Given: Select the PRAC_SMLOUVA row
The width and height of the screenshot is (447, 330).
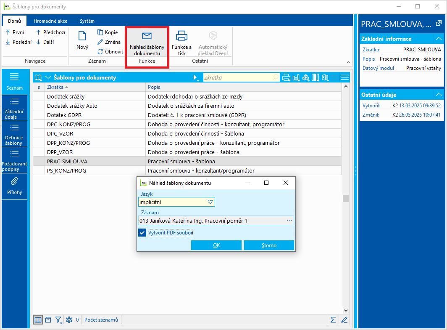Looking at the screenshot, I should point(187,162).
